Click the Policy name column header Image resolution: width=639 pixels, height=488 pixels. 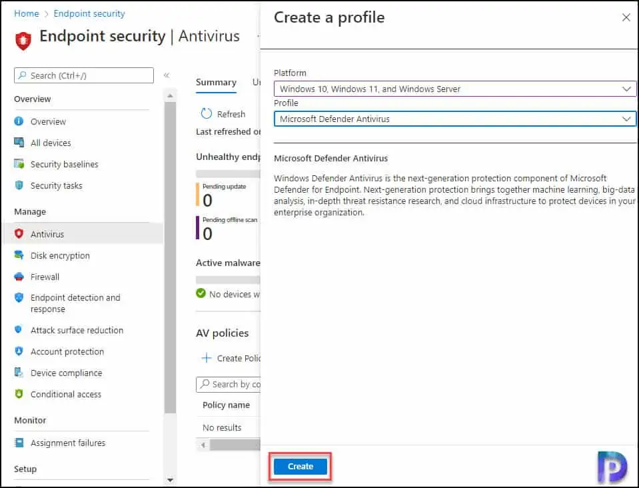226,405
